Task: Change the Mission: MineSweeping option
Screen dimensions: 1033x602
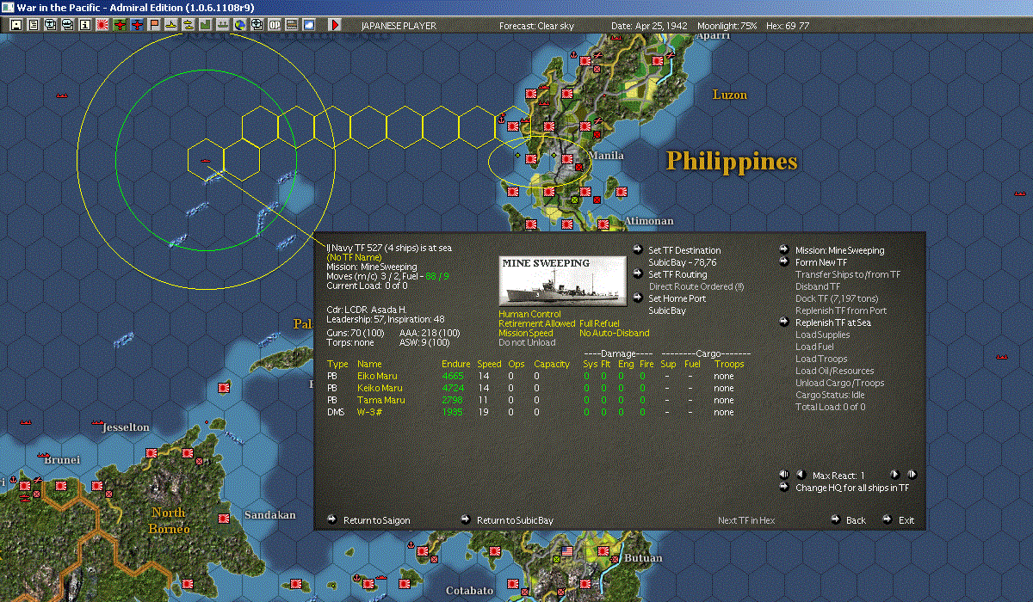Action: click(x=839, y=250)
